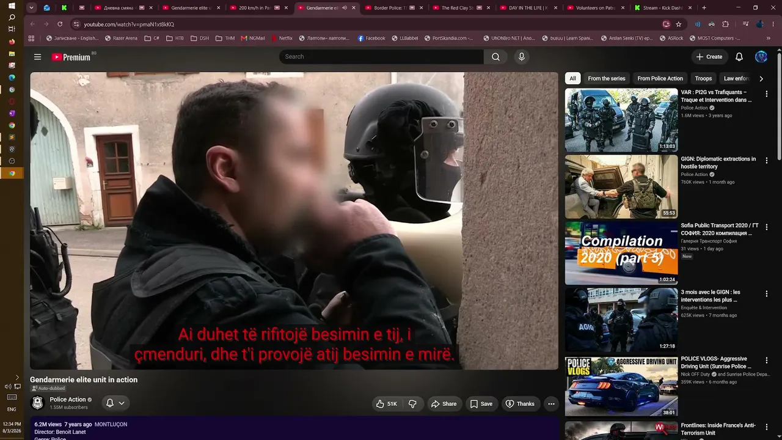Screen dimensions: 782x440
Task: Filter by Troops chip
Action: (703, 78)
